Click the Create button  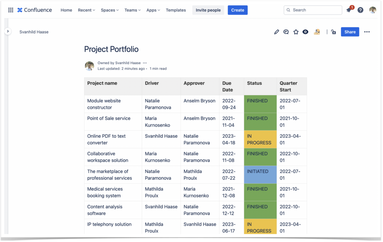[238, 10]
